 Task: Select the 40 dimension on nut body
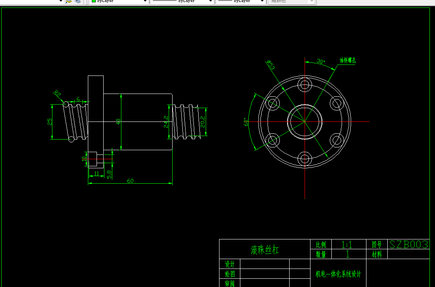click(119, 121)
